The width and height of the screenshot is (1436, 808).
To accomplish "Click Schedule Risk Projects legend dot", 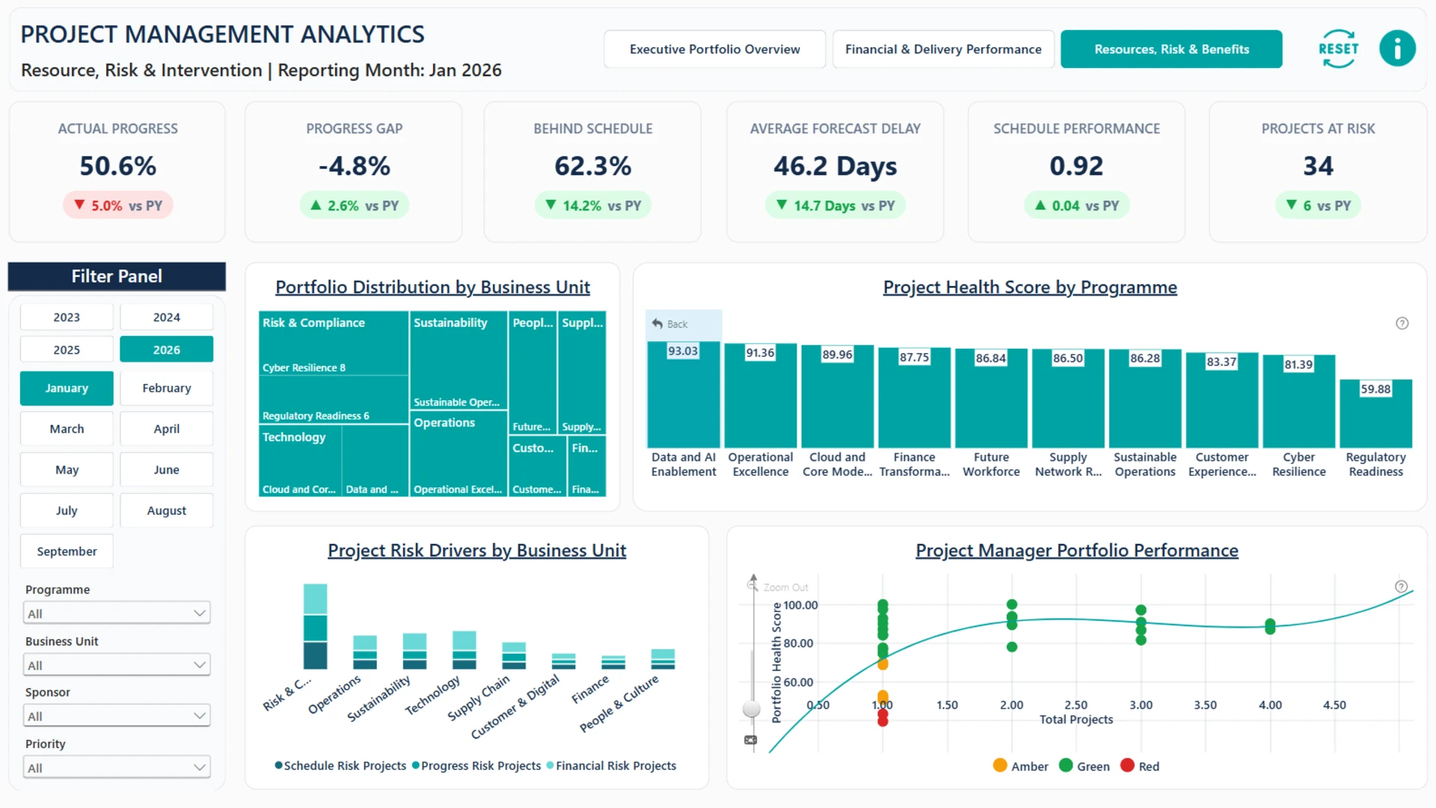I will [x=278, y=765].
